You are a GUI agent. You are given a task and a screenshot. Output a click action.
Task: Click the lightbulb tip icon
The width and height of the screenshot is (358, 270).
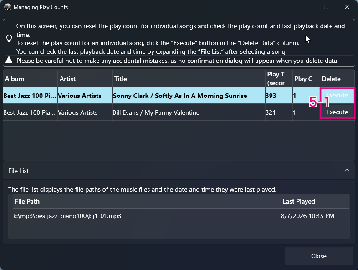click(9, 38)
